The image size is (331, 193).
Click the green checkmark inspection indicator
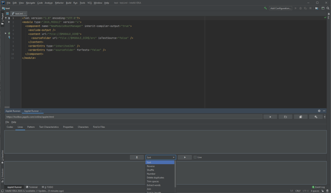[325, 17]
